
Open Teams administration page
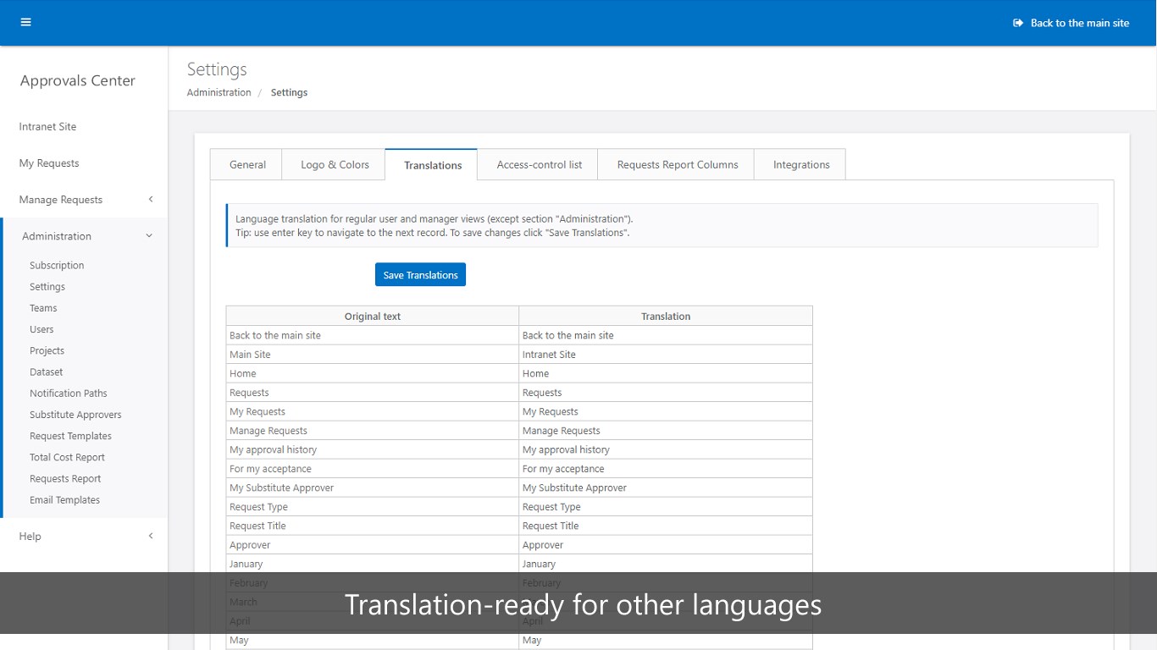click(43, 308)
